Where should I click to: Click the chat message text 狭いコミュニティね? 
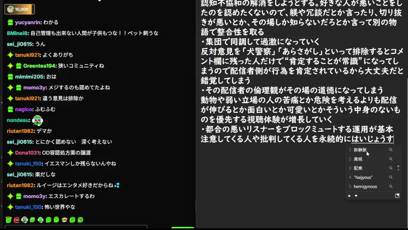(81, 66)
